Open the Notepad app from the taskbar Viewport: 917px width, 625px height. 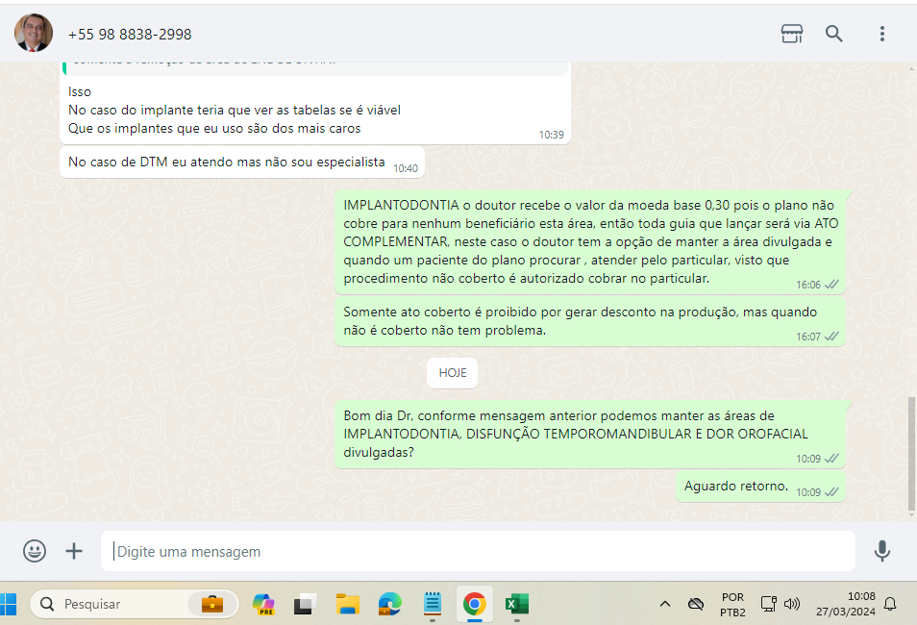[433, 604]
